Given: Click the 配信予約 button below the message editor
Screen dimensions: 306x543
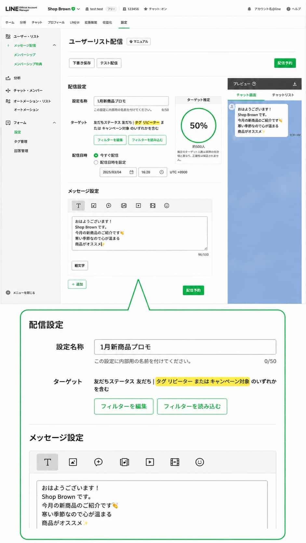Looking at the screenshot, I should 193,290.
